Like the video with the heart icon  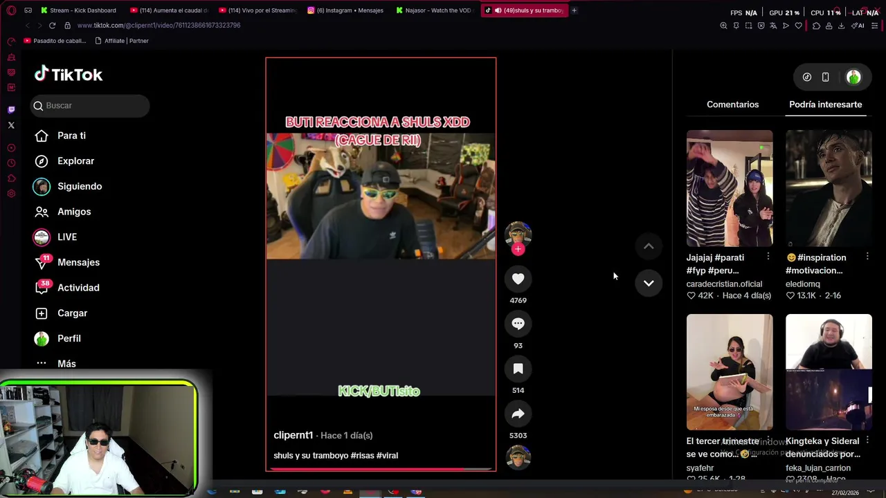tap(518, 279)
